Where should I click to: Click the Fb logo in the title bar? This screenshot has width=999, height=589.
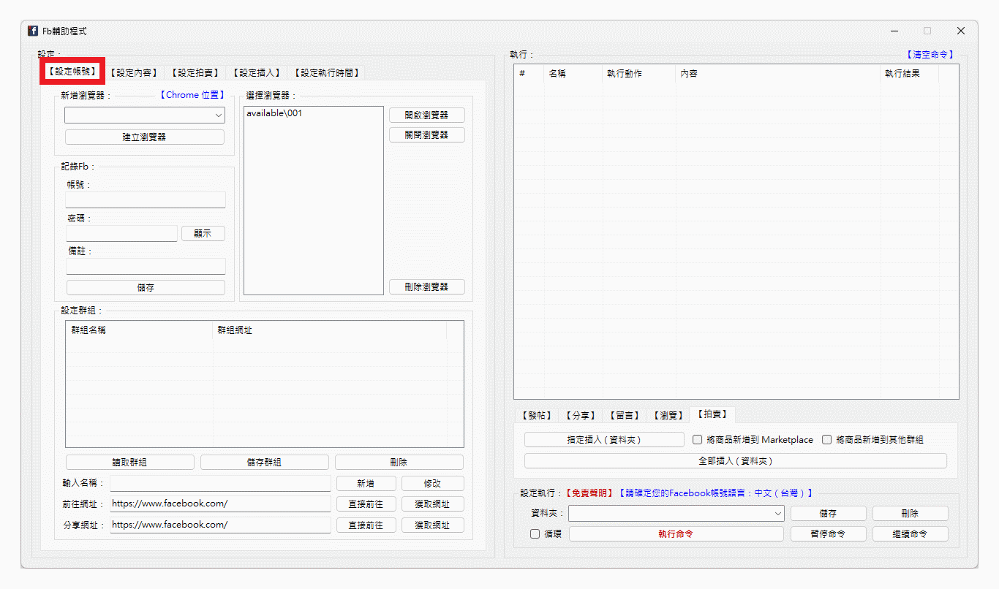(32, 31)
